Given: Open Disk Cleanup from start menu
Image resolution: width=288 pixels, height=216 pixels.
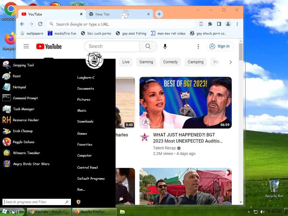Looking at the screenshot, I should point(17,131).
